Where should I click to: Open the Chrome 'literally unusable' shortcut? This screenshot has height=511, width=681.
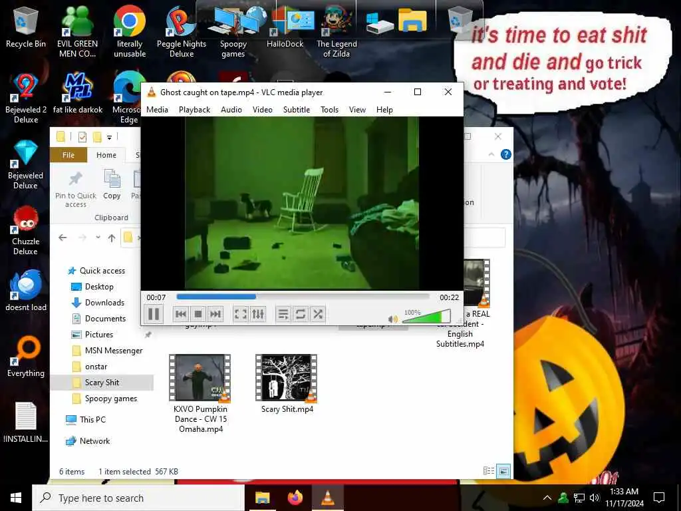(130, 31)
